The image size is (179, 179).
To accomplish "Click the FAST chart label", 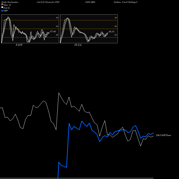I will pyautogui.click(x=19, y=45).
